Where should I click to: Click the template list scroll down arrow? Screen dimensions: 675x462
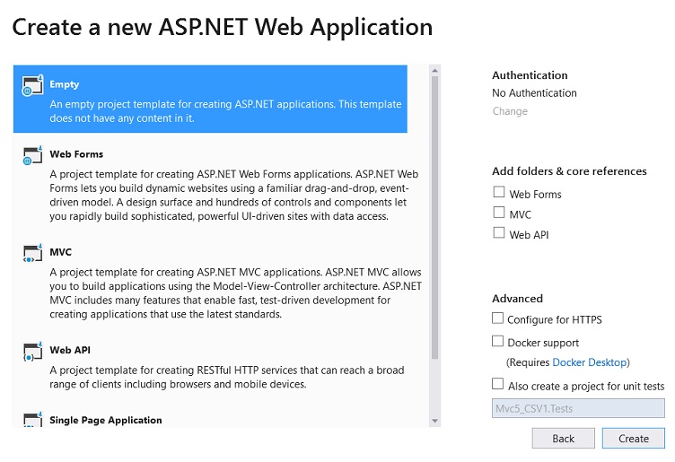[x=434, y=421]
